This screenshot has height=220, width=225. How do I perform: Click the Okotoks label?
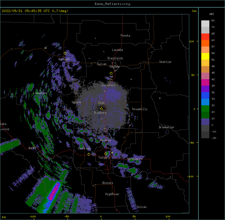tap(108, 183)
